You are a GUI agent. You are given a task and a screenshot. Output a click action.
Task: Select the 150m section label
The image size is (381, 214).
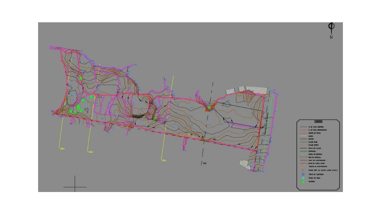pos(90,152)
